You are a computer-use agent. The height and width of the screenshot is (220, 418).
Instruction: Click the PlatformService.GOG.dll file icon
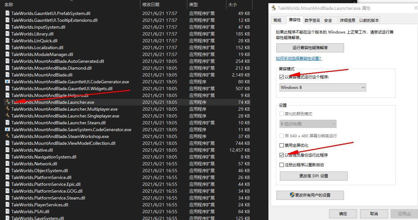[7, 191]
